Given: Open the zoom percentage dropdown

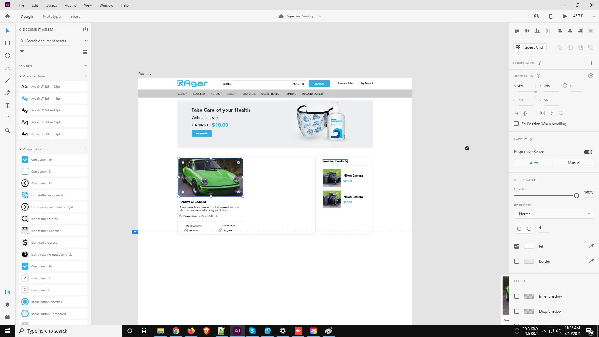Looking at the screenshot, I should (x=594, y=16).
